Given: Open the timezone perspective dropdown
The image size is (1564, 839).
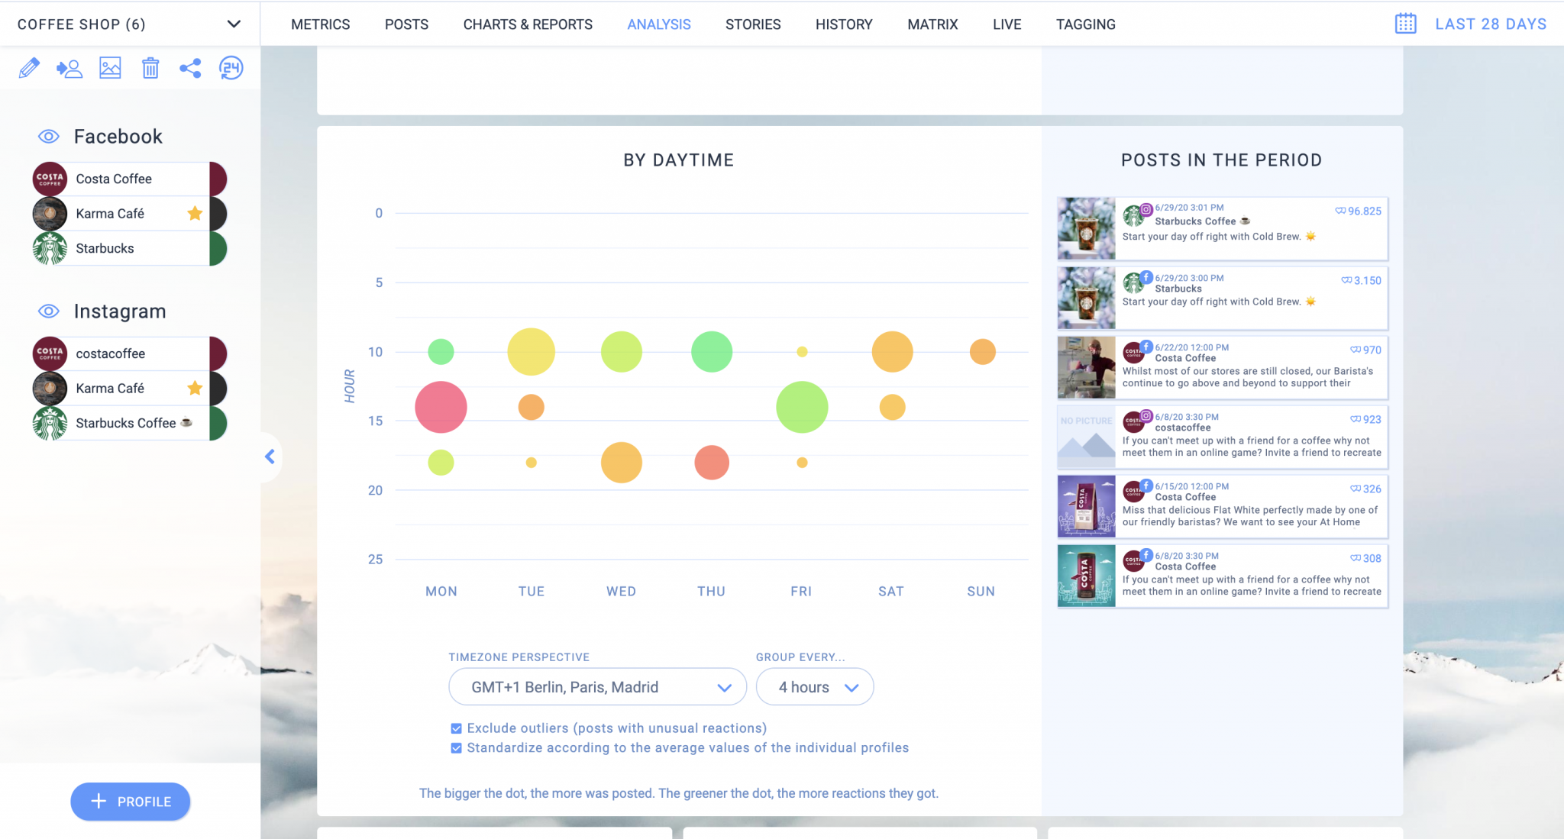Looking at the screenshot, I should click(597, 686).
